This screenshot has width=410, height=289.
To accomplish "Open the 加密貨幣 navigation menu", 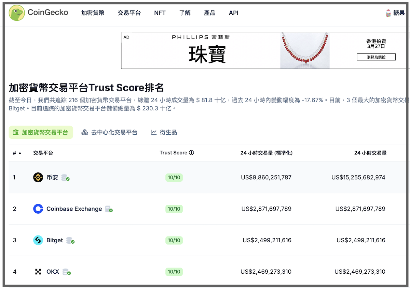I will tap(93, 13).
